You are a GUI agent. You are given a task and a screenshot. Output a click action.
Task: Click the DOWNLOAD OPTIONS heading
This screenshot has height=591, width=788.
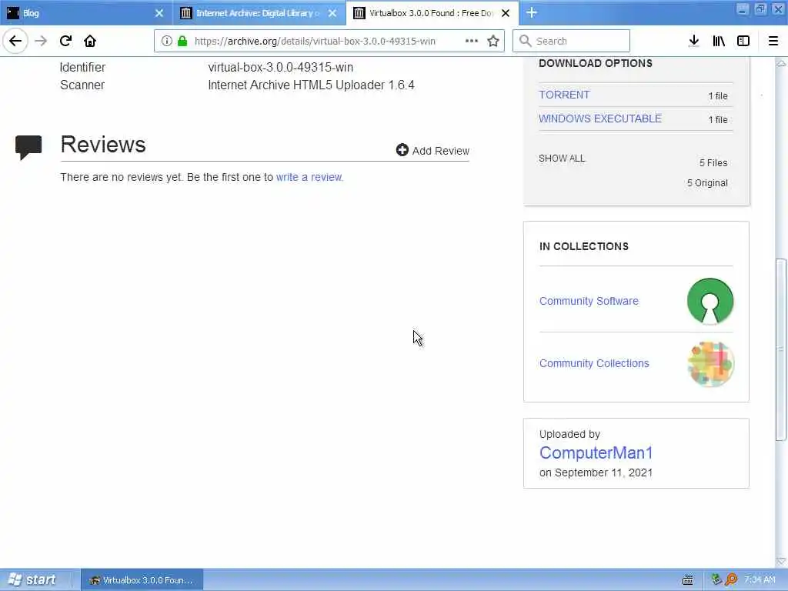point(596,63)
